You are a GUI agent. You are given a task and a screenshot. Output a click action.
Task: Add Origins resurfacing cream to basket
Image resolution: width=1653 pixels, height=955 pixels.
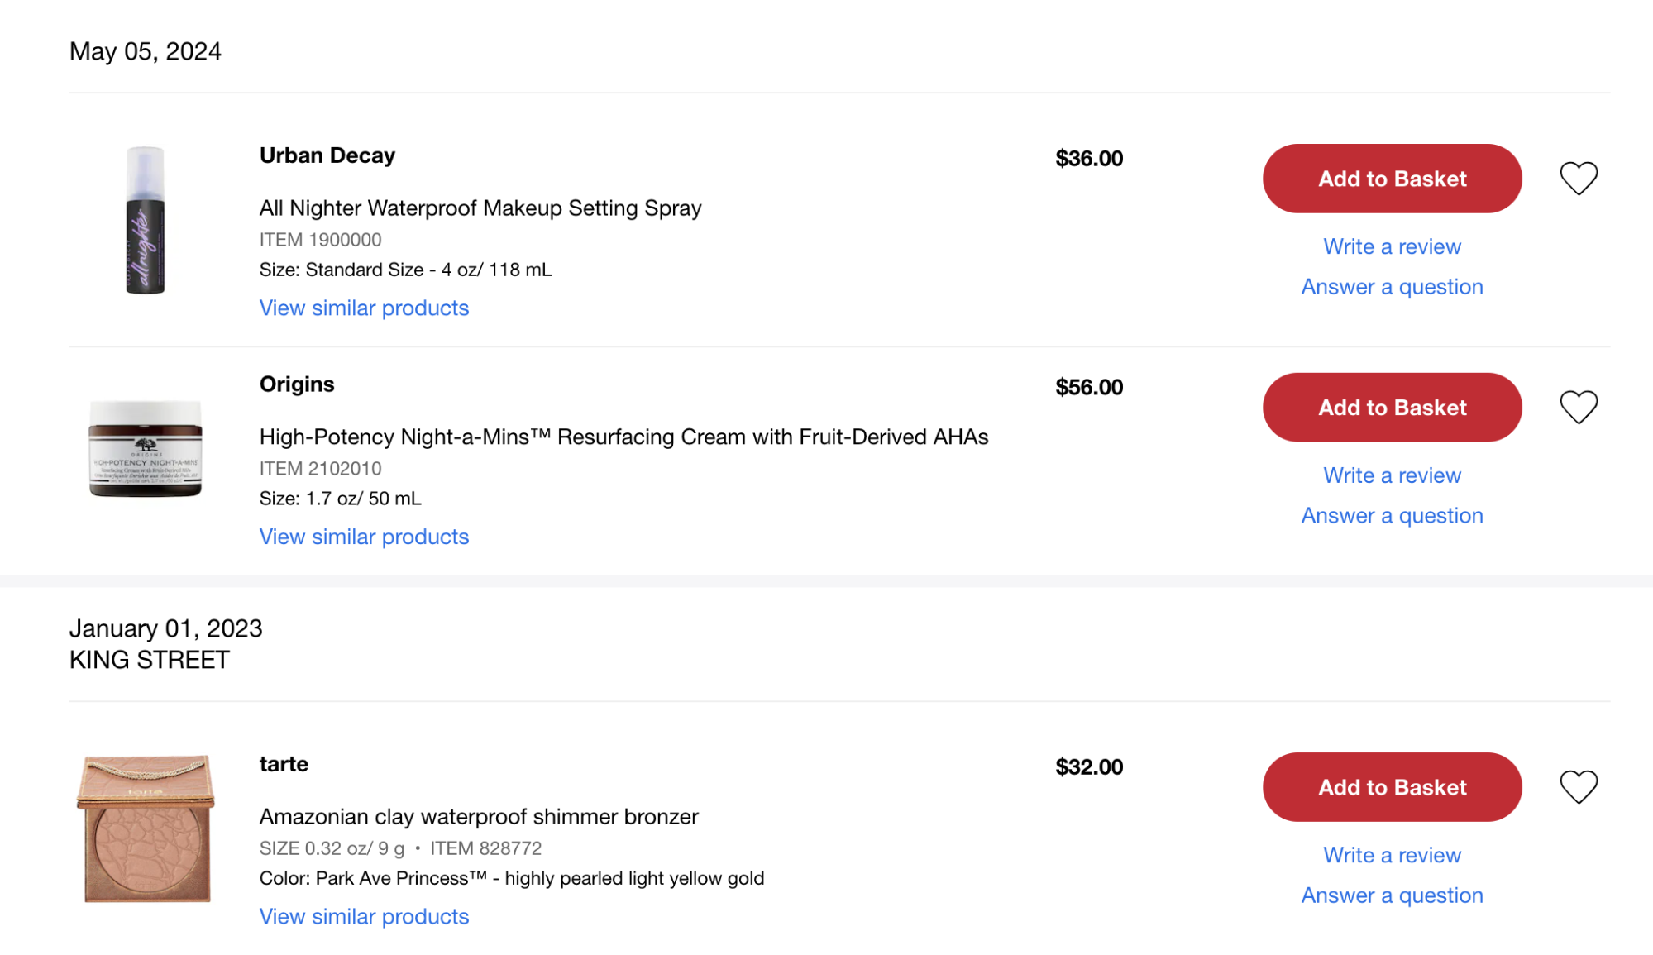[1391, 408]
